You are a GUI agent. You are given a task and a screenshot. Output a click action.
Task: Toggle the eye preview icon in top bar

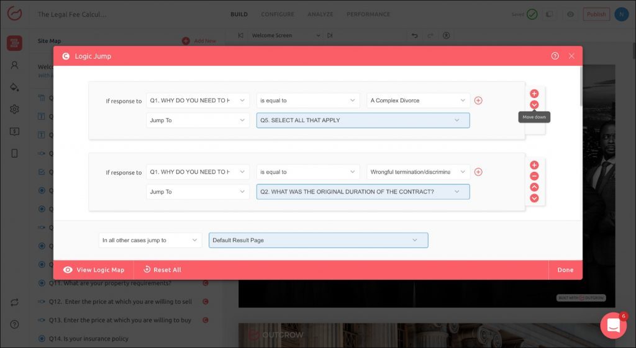[x=570, y=14]
